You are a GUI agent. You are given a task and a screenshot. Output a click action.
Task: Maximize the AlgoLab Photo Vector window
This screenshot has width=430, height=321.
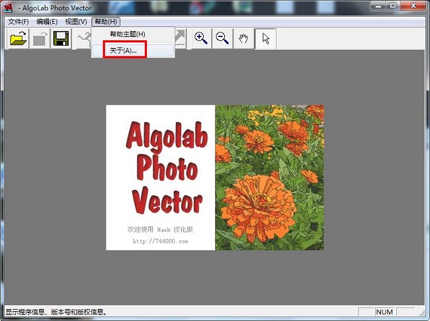tap(393, 6)
